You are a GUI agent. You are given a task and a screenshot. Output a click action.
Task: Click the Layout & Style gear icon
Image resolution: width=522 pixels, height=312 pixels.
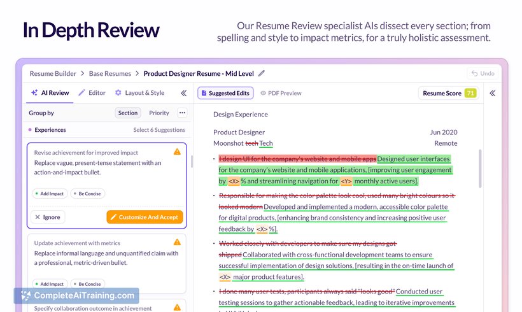point(118,92)
